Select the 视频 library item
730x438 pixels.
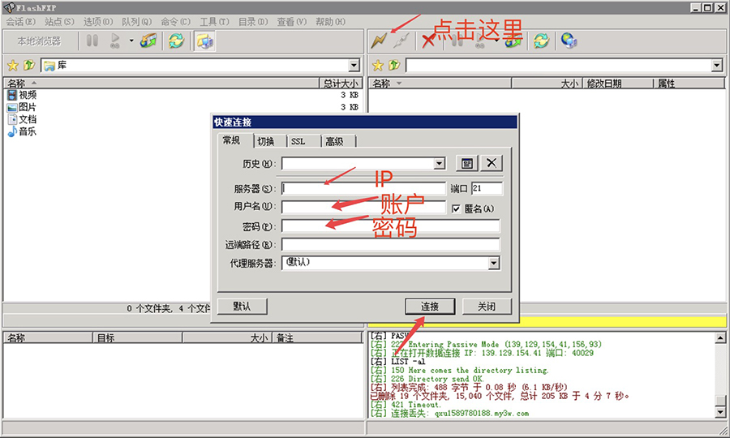point(22,95)
